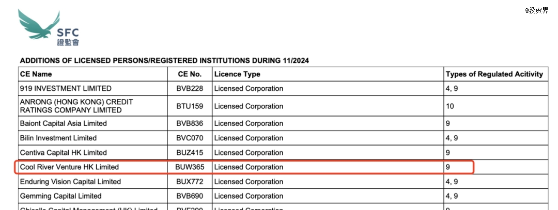Select the CE Name column header
The height and width of the screenshot is (210, 558).
point(36,74)
